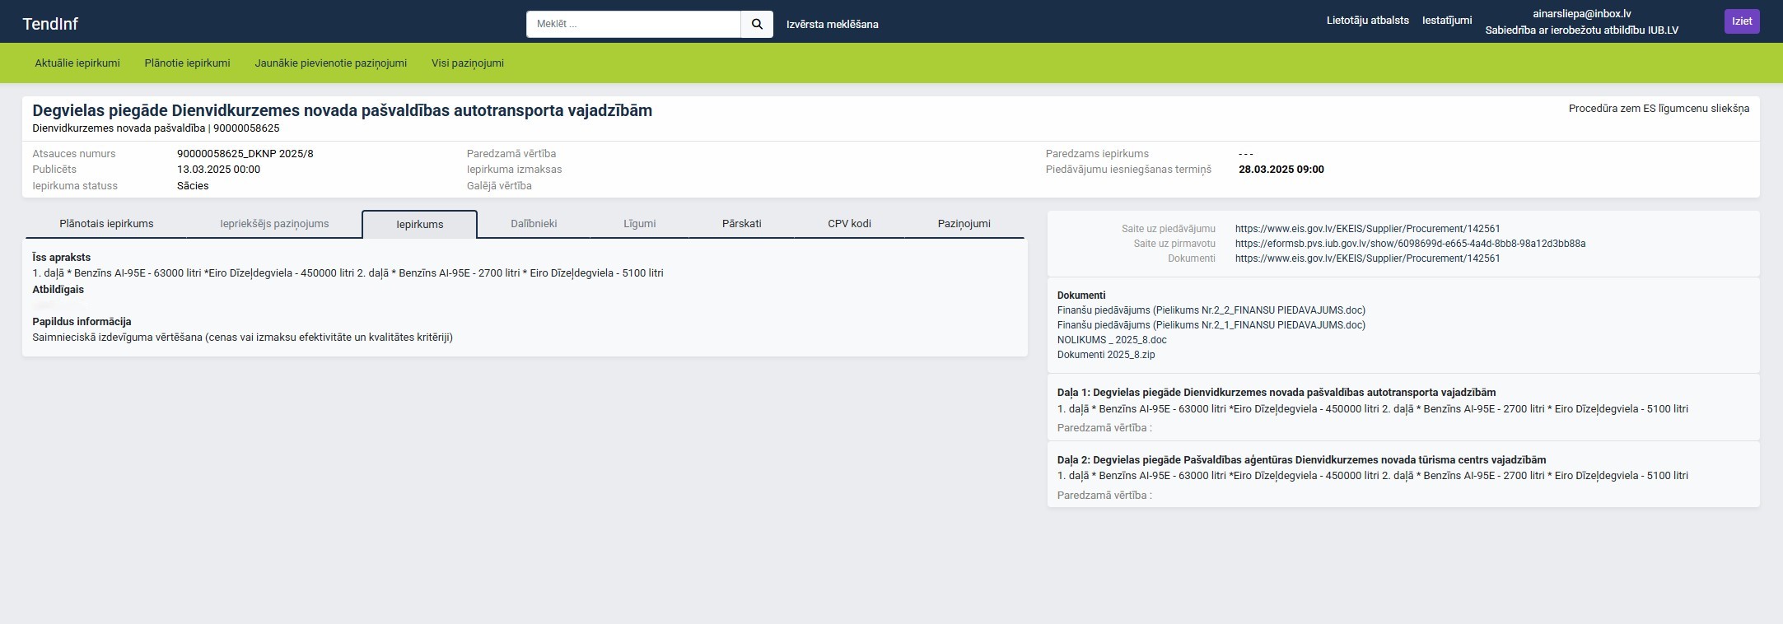Switch to the Dalībnieki tab
Image resolution: width=1783 pixels, height=624 pixels.
coord(534,224)
